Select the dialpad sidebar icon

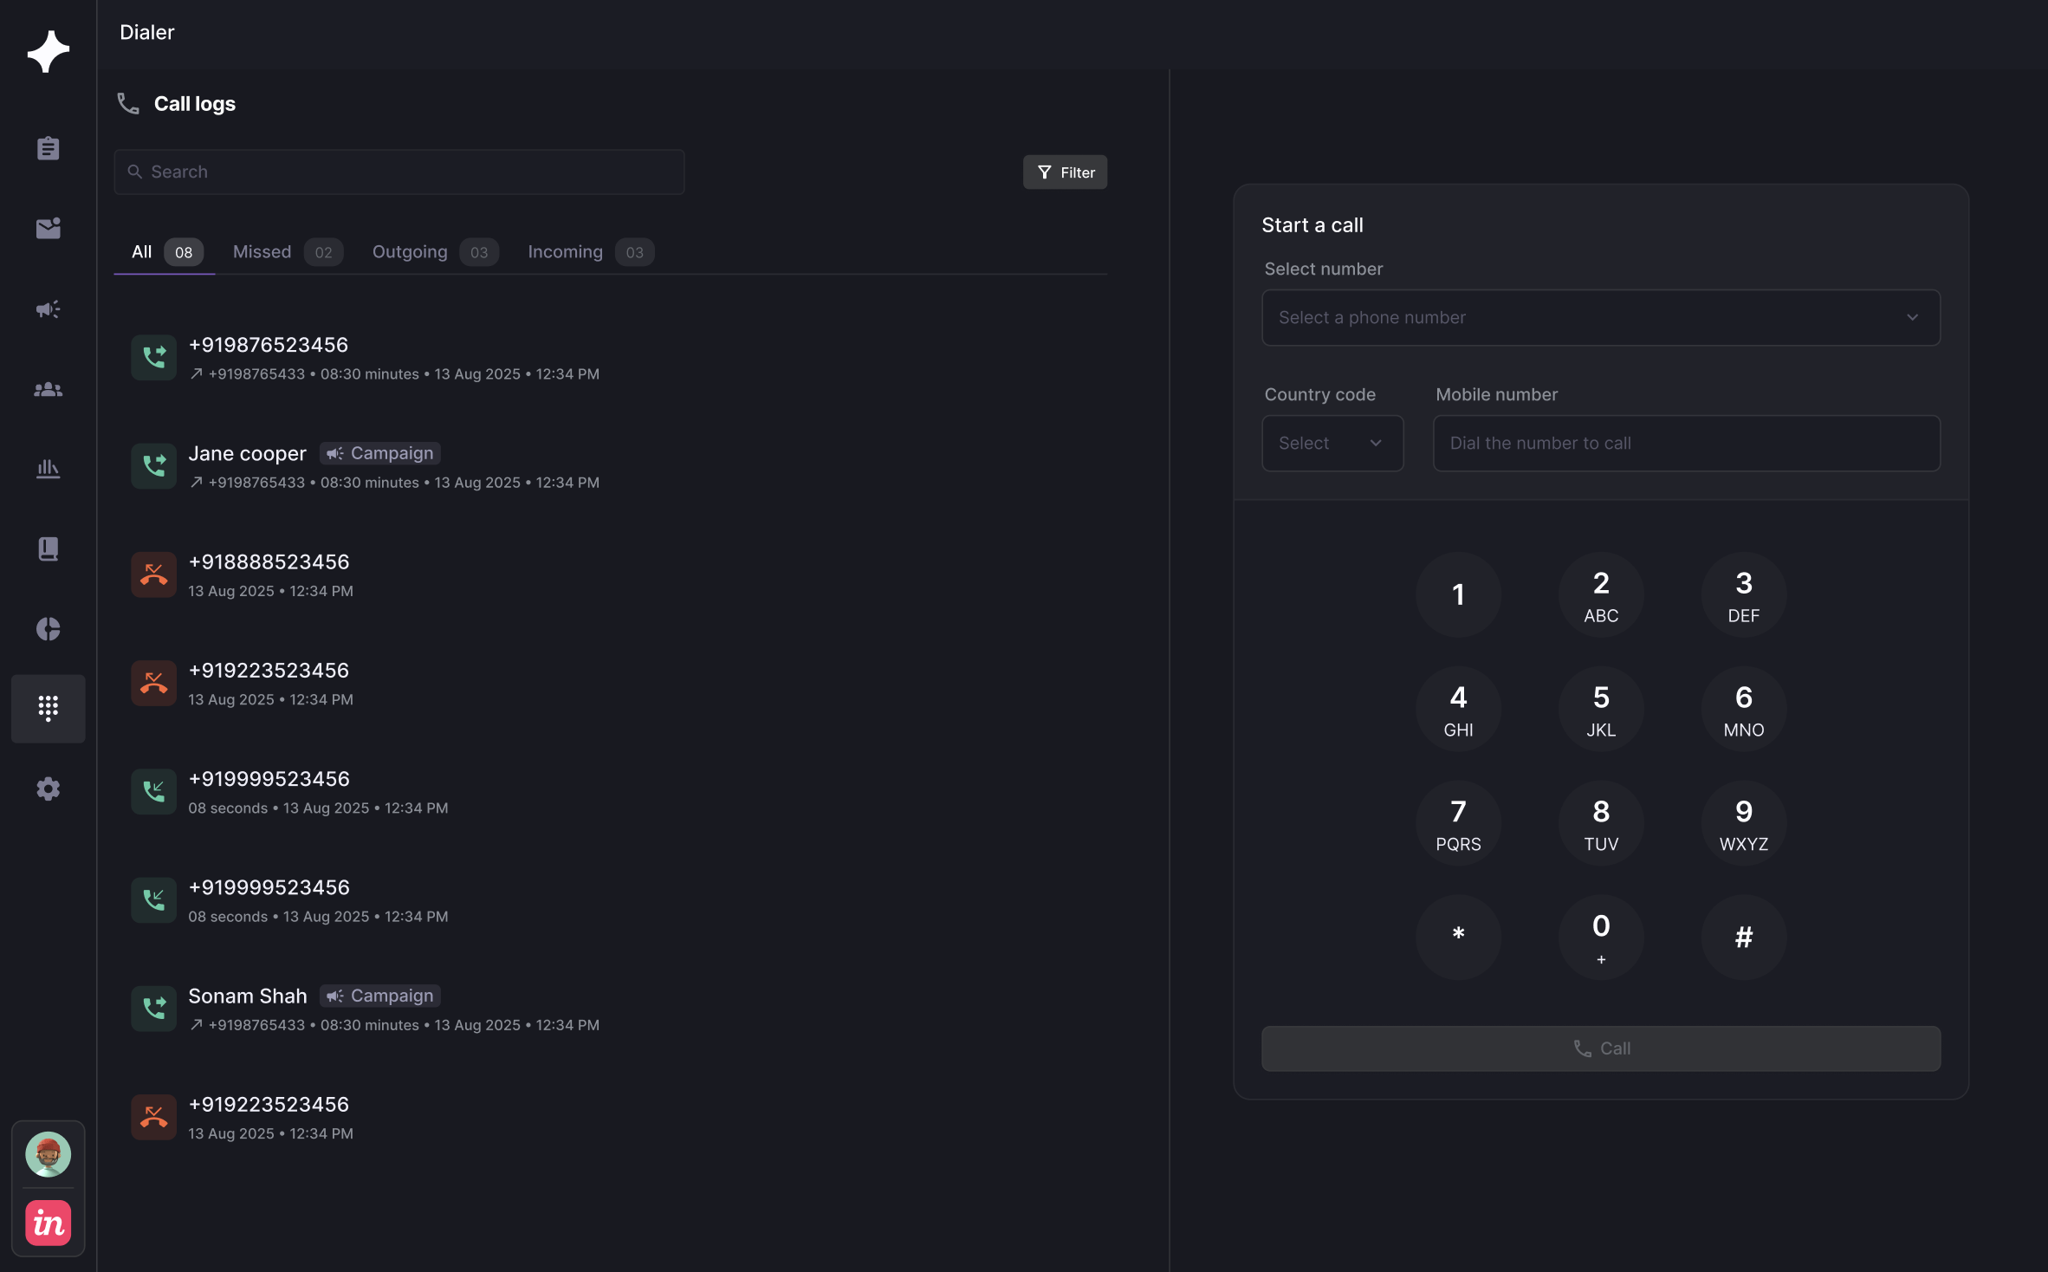tap(49, 709)
